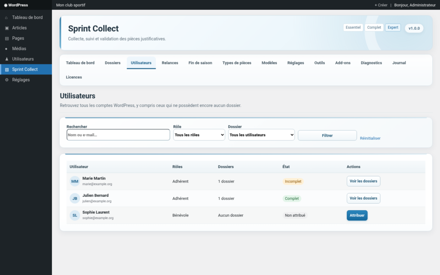This screenshot has height=275, width=440.
Task: Click the Aucun dossier cell
Action: coord(231,216)
